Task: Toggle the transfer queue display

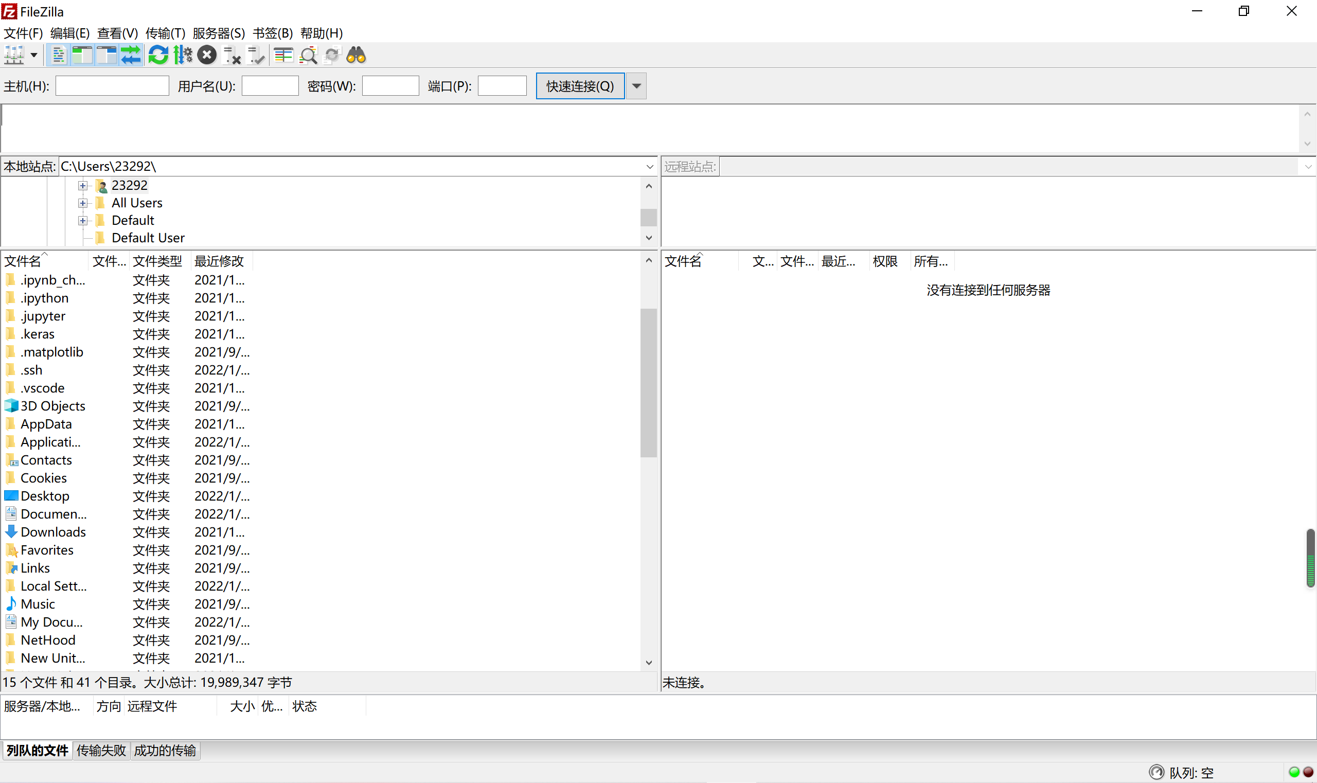Action: pyautogui.click(x=130, y=55)
